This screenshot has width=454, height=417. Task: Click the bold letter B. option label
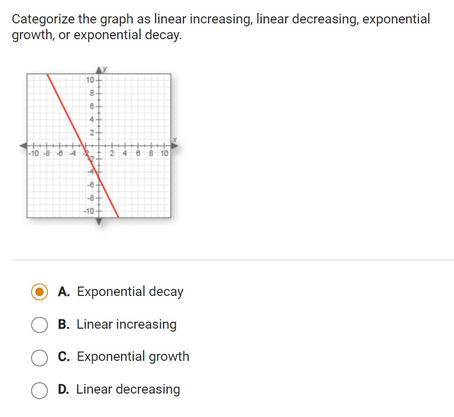click(64, 325)
